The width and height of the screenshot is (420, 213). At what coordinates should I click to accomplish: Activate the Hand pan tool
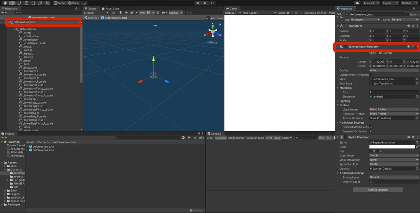(5, 3)
